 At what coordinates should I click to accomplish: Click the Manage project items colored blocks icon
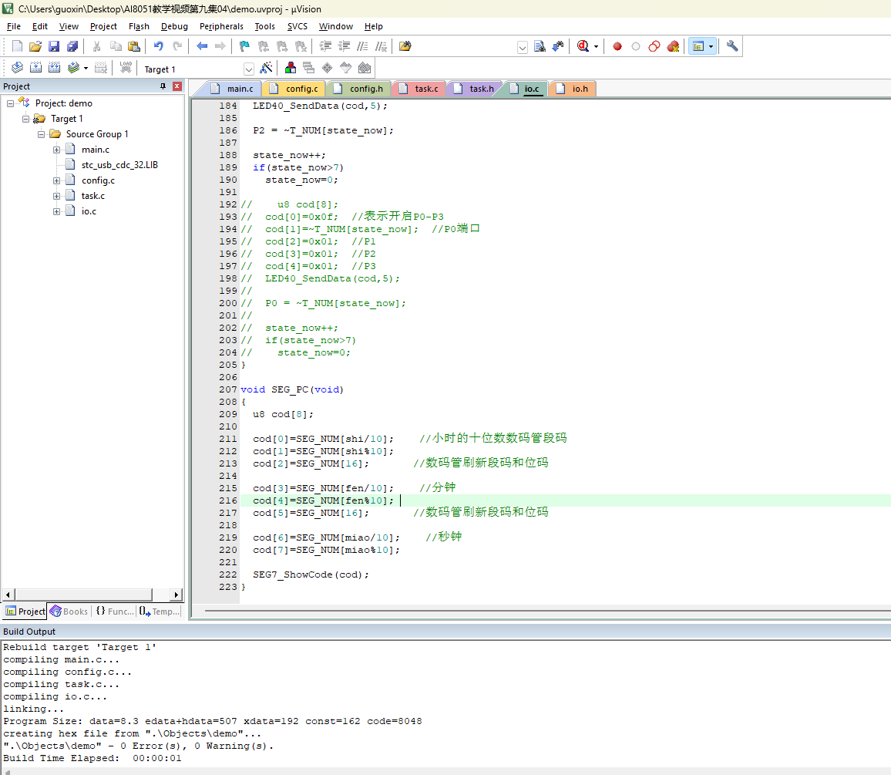291,68
